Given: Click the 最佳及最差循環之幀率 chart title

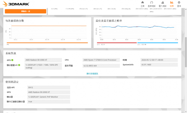Looking at the screenshot, I should point(109,21).
